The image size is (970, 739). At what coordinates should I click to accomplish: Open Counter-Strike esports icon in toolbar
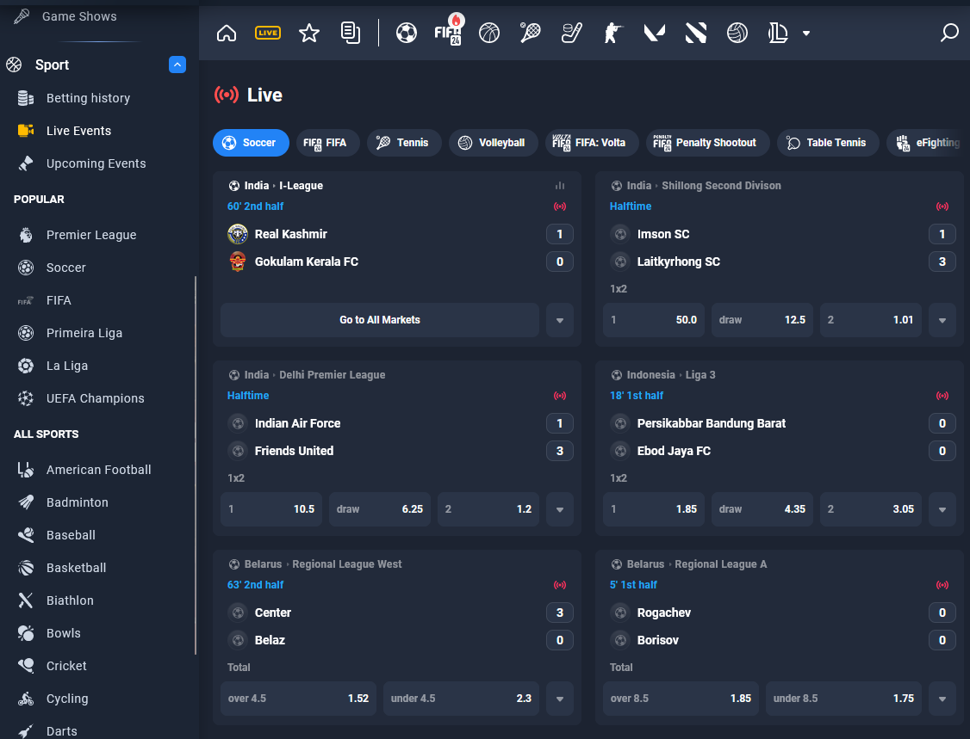(x=613, y=33)
